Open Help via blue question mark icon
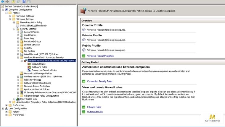The image size is (225, 127). pos(24,1)
